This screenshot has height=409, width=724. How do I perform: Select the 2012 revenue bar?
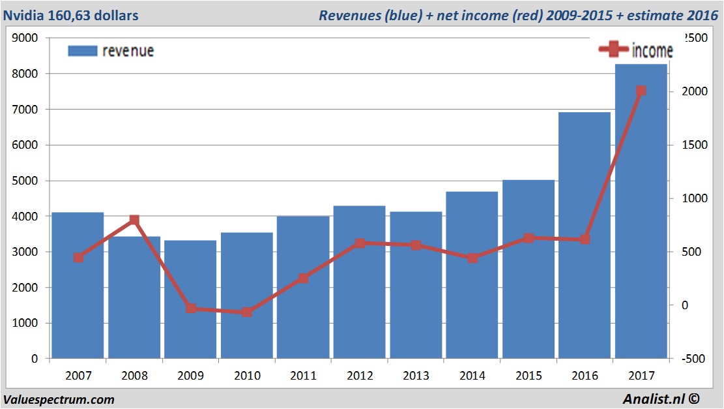359,282
